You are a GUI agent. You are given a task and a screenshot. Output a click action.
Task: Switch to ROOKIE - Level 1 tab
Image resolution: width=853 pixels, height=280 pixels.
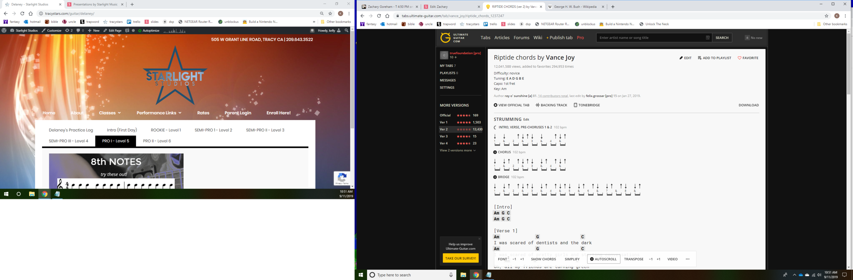(x=166, y=130)
